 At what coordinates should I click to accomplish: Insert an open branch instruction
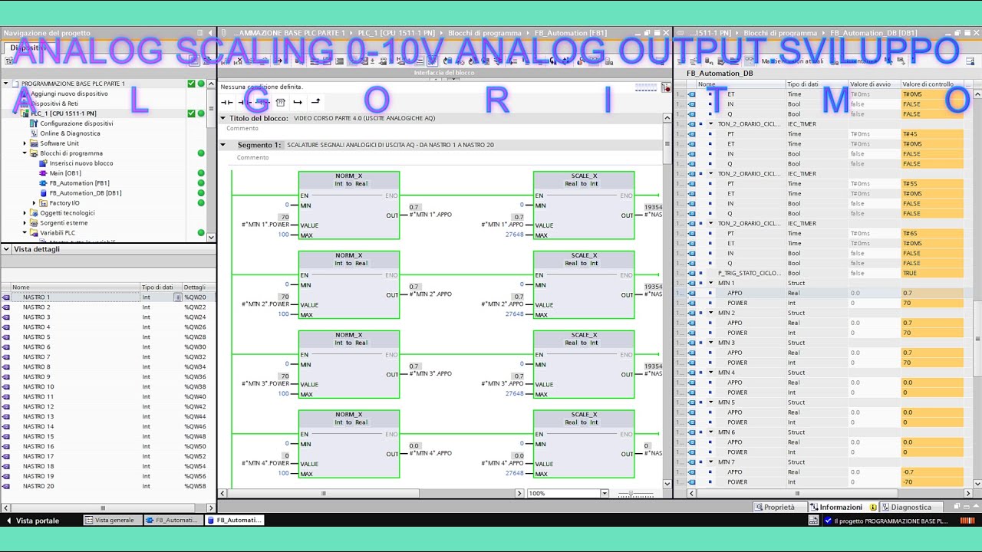click(298, 102)
